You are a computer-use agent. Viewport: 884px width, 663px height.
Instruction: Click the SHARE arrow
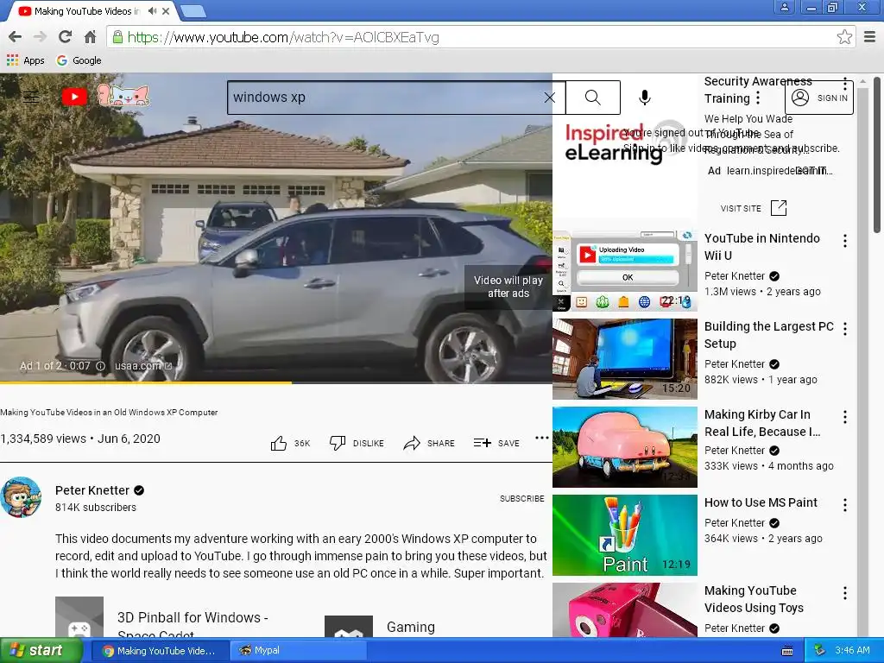tap(429, 443)
